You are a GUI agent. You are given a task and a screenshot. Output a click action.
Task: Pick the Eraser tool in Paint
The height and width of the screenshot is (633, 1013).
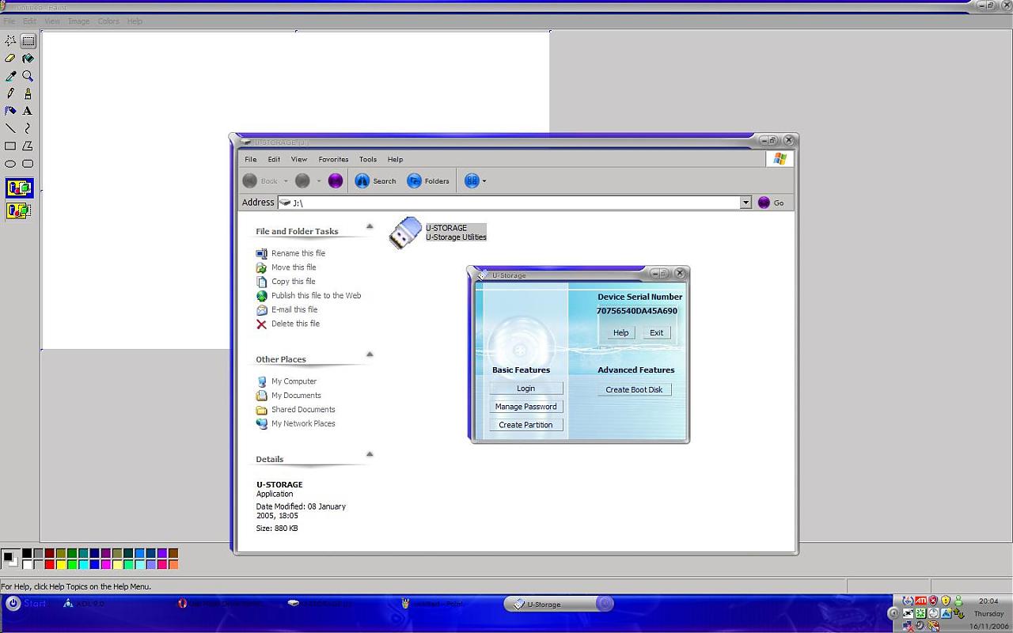tap(10, 59)
